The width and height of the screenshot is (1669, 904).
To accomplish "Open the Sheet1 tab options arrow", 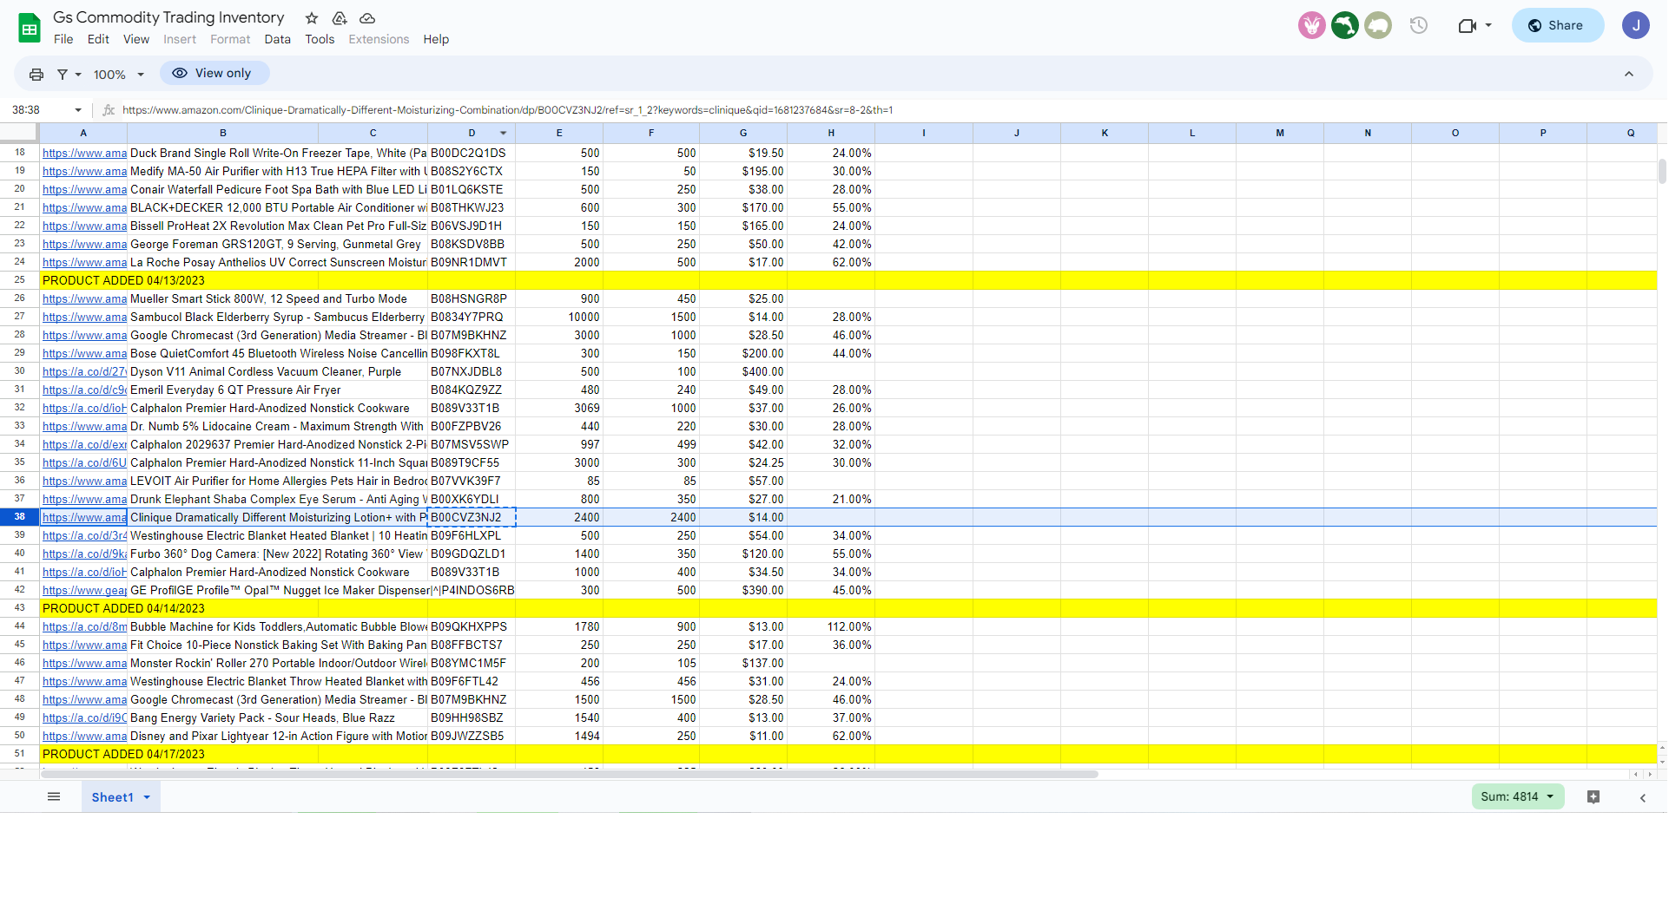I will pos(147,797).
